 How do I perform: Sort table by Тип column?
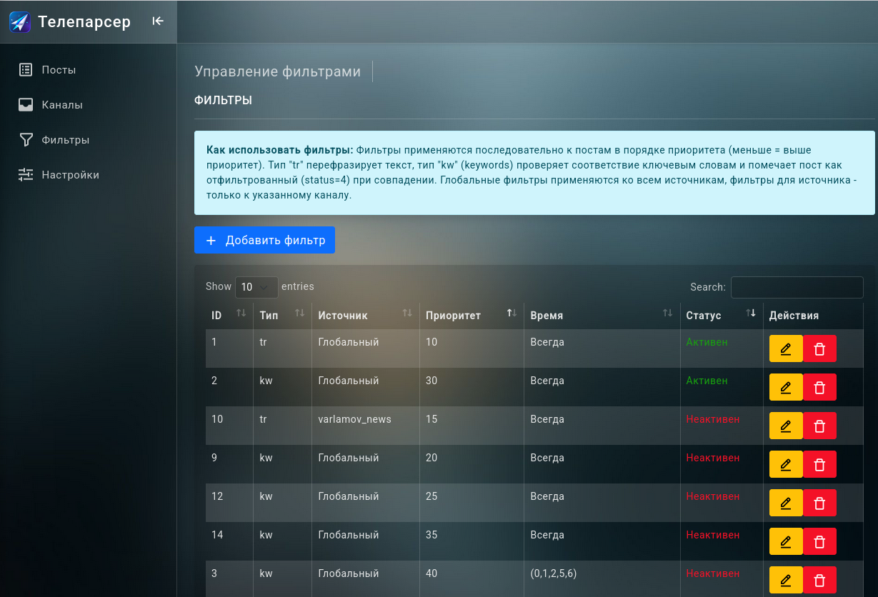coord(282,315)
